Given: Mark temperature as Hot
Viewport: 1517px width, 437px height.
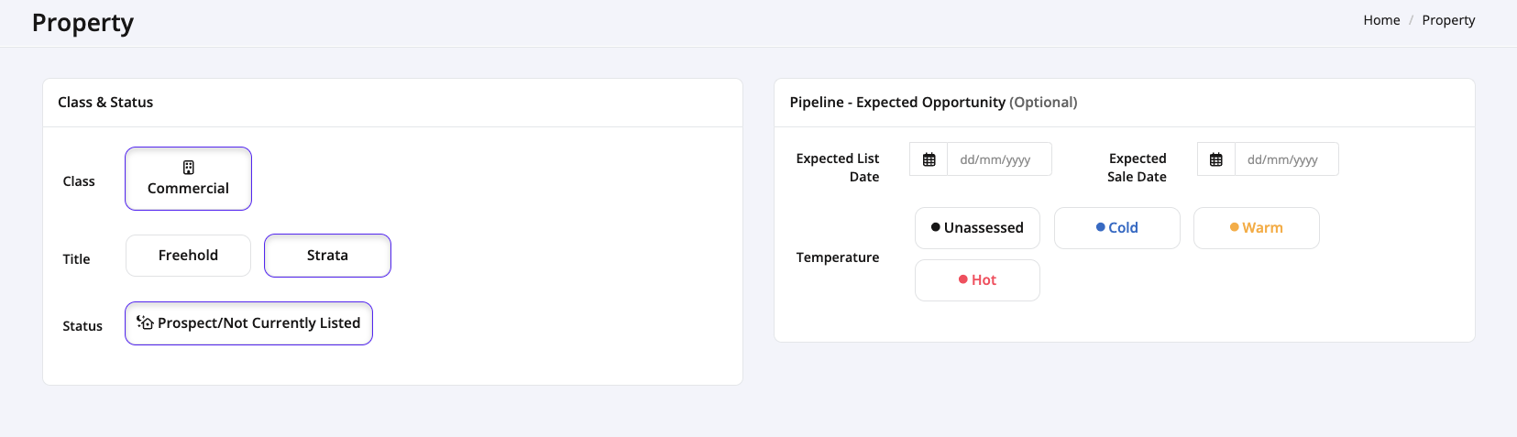Looking at the screenshot, I should click(977, 280).
